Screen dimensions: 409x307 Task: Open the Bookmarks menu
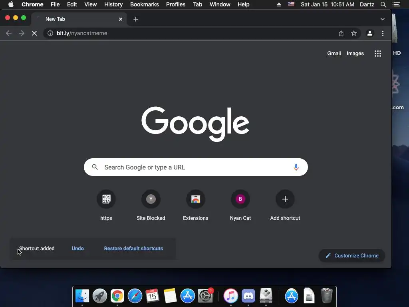(x=145, y=4)
